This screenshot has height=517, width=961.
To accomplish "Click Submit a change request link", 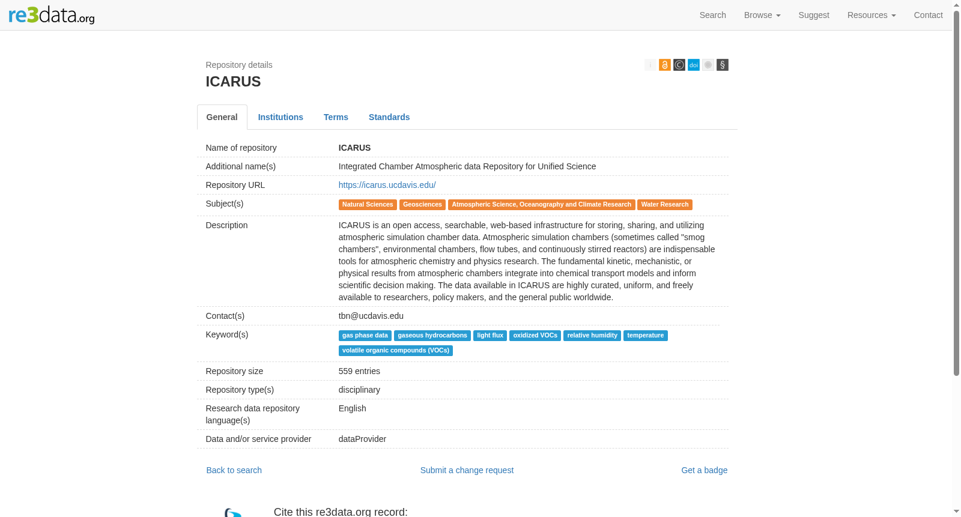I will (x=467, y=470).
